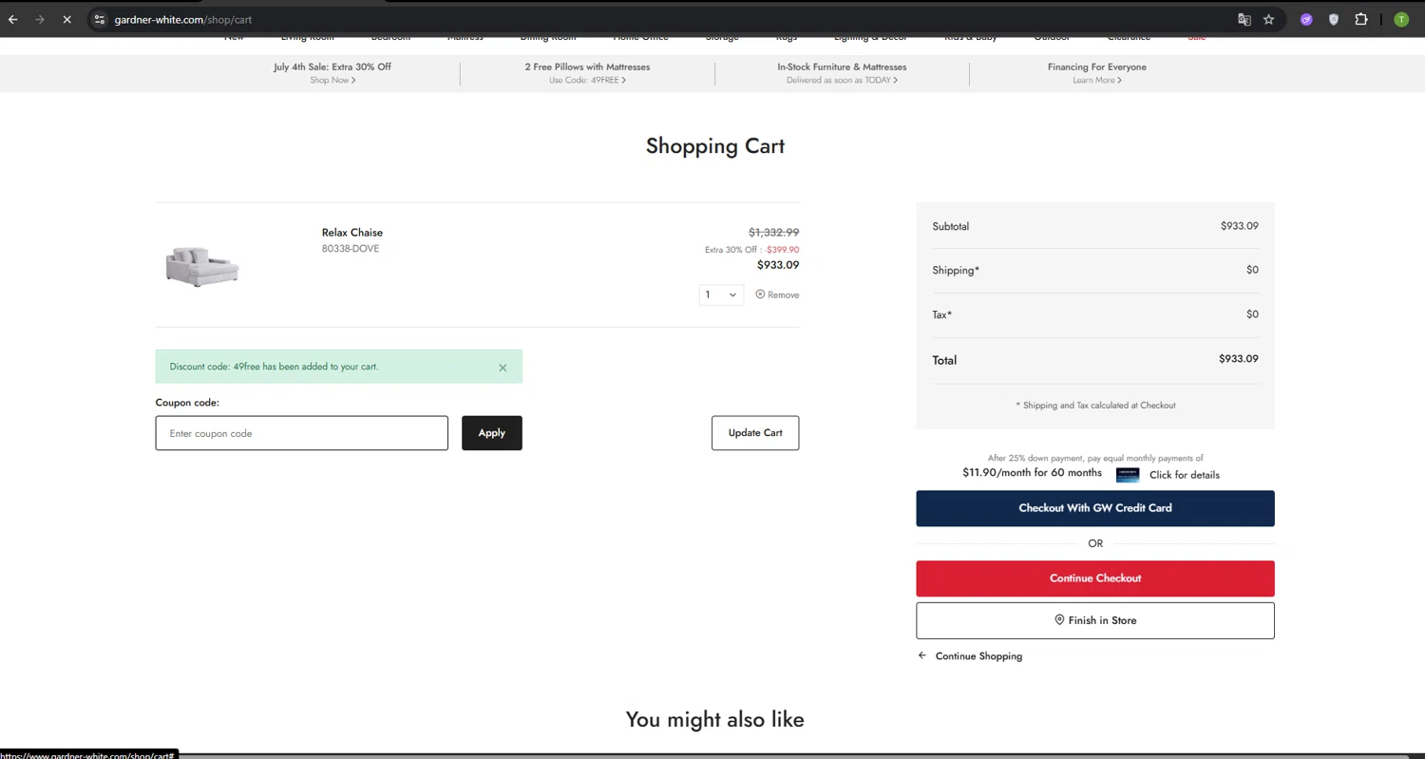Viewport: 1425px width, 759px height.
Task: Go back using the browser back arrow
Action: pyautogui.click(x=13, y=19)
